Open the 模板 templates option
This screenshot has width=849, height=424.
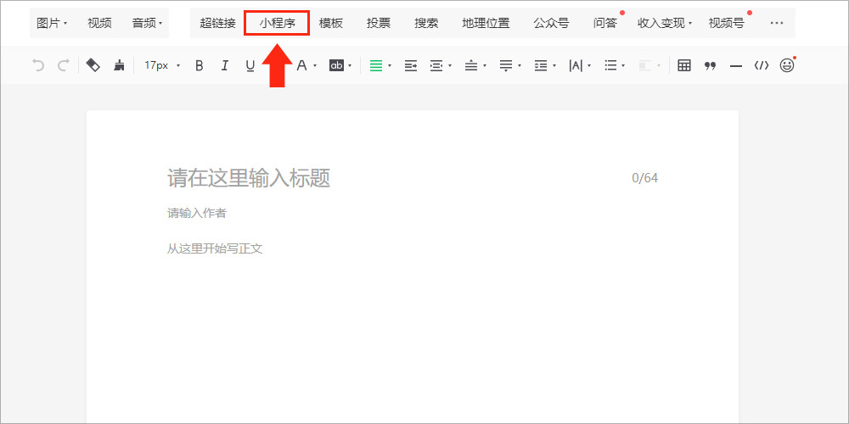(331, 23)
